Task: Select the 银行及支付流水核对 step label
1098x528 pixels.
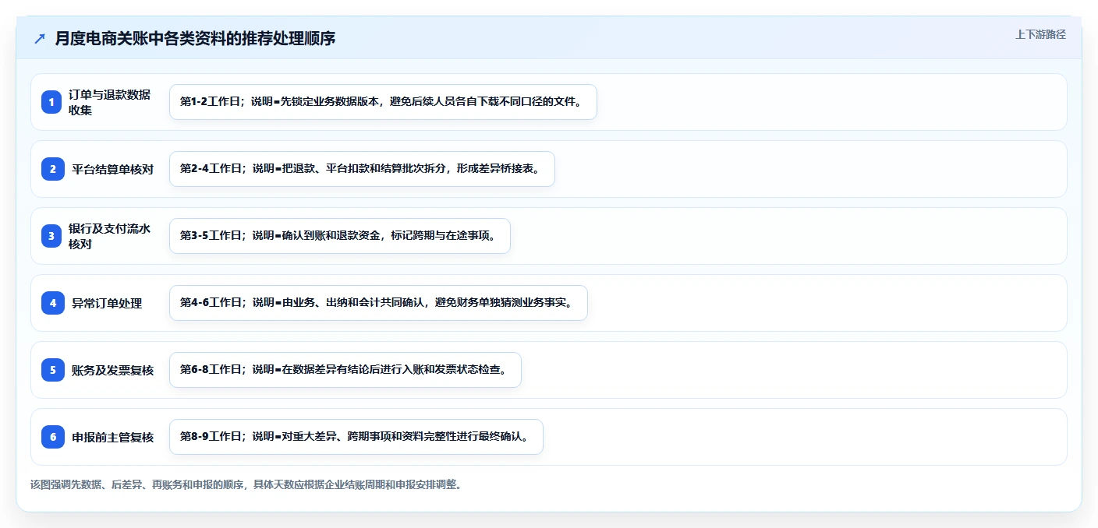Action: click(x=109, y=236)
